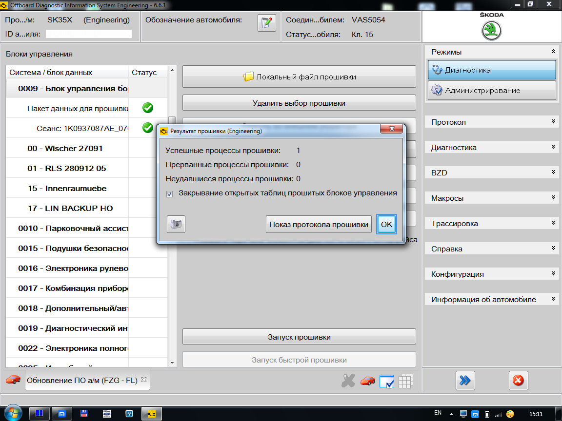Toggle closing open tables of flashed control units

(170, 194)
